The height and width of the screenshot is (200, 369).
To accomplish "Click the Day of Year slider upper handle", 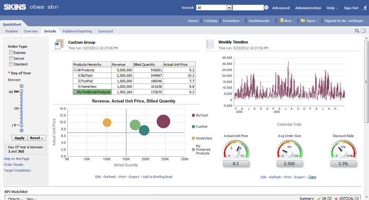I will 21,91.
